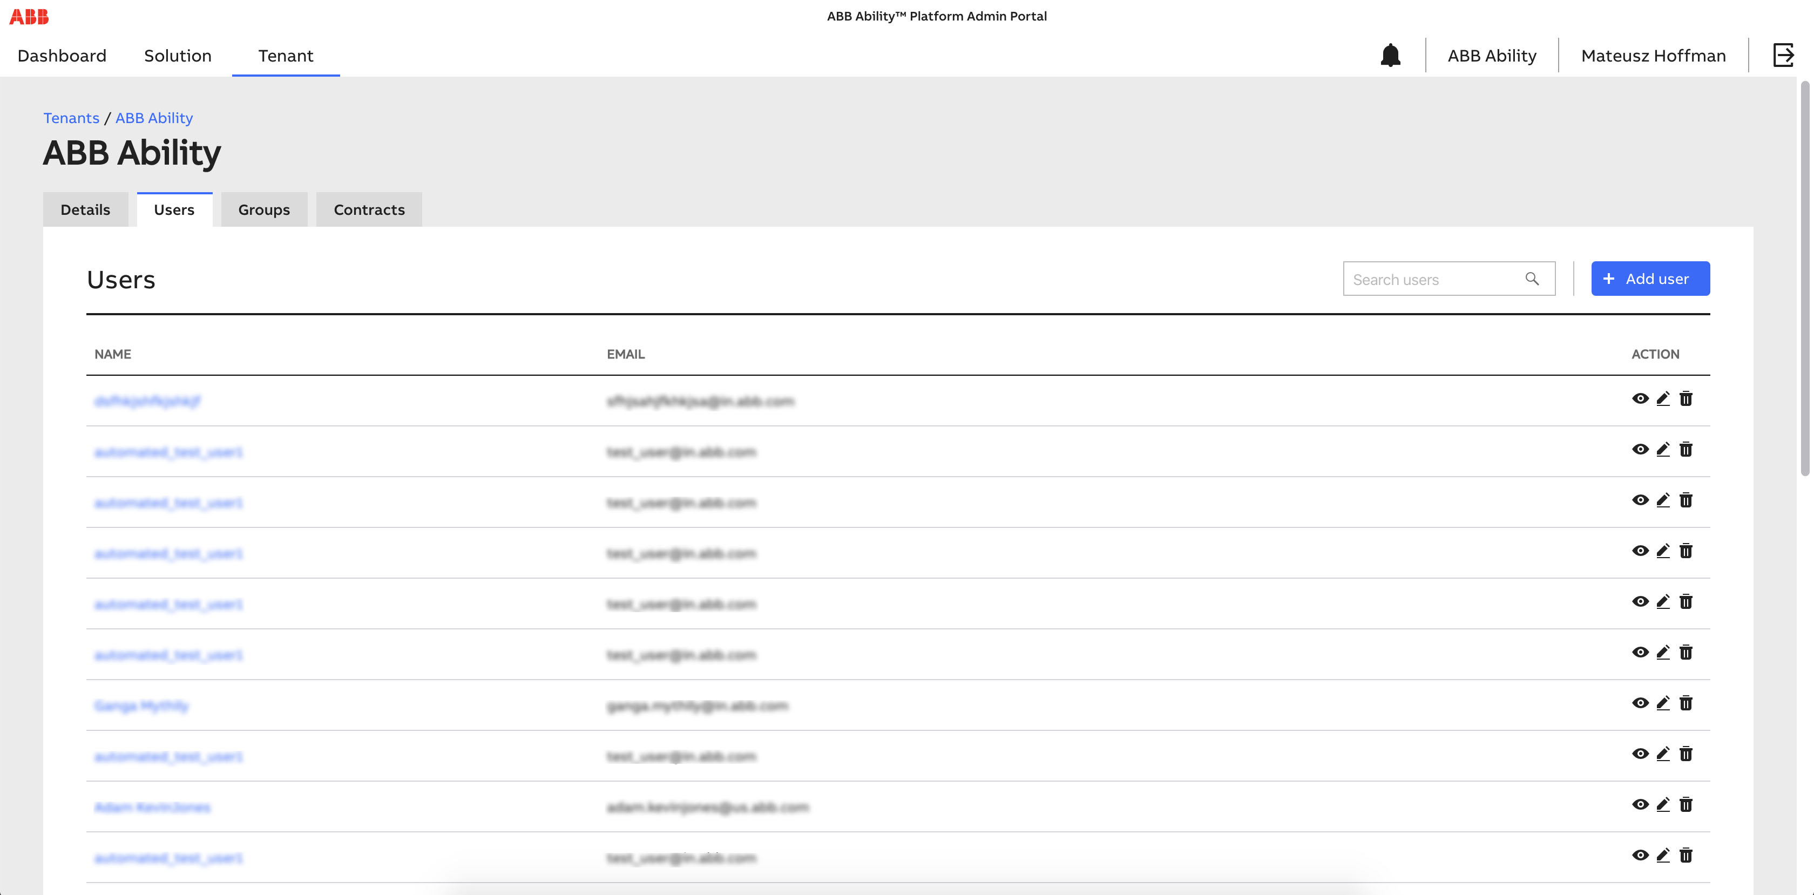
Task: Click ABB Ability tenant in the header
Action: [1492, 56]
